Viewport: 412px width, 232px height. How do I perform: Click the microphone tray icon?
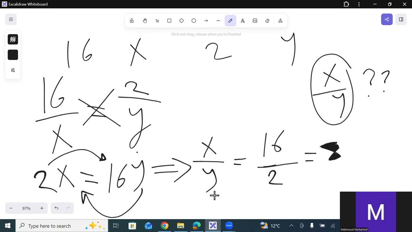[x=312, y=226]
